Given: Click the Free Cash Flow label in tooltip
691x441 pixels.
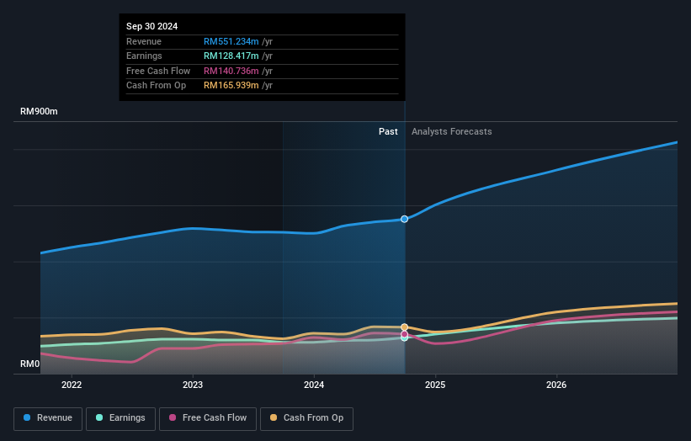Looking at the screenshot, I should (158, 71).
